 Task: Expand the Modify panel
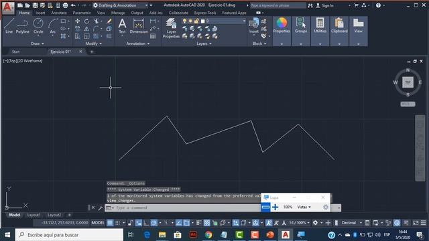coord(94,44)
